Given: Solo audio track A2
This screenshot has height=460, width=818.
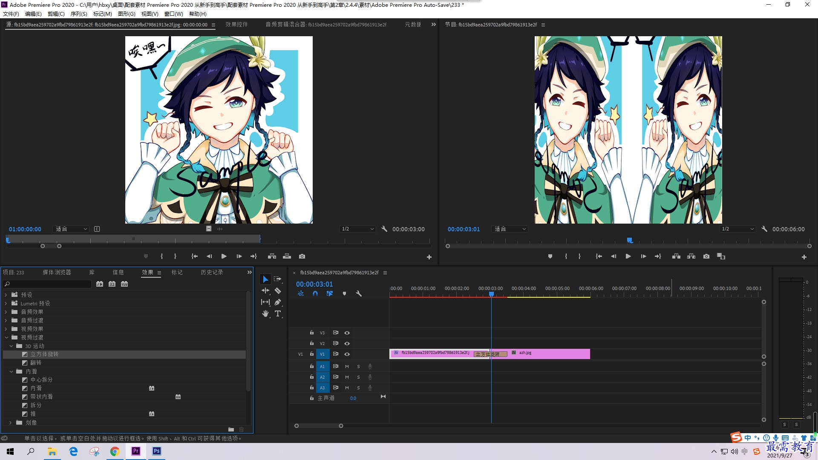Looking at the screenshot, I should [x=358, y=377].
